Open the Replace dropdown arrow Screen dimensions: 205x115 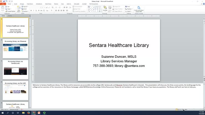pos(132,9)
